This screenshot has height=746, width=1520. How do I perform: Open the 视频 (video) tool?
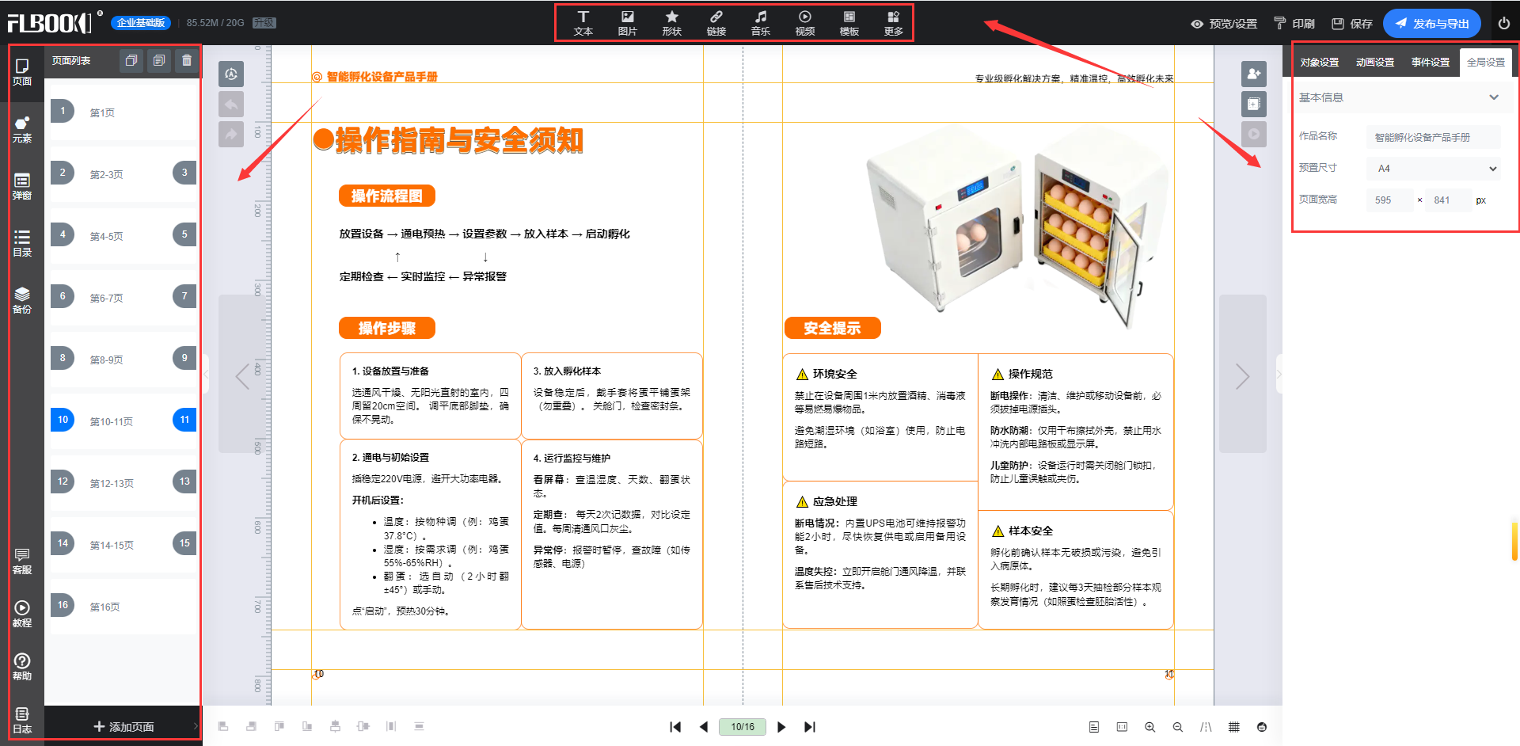(804, 23)
